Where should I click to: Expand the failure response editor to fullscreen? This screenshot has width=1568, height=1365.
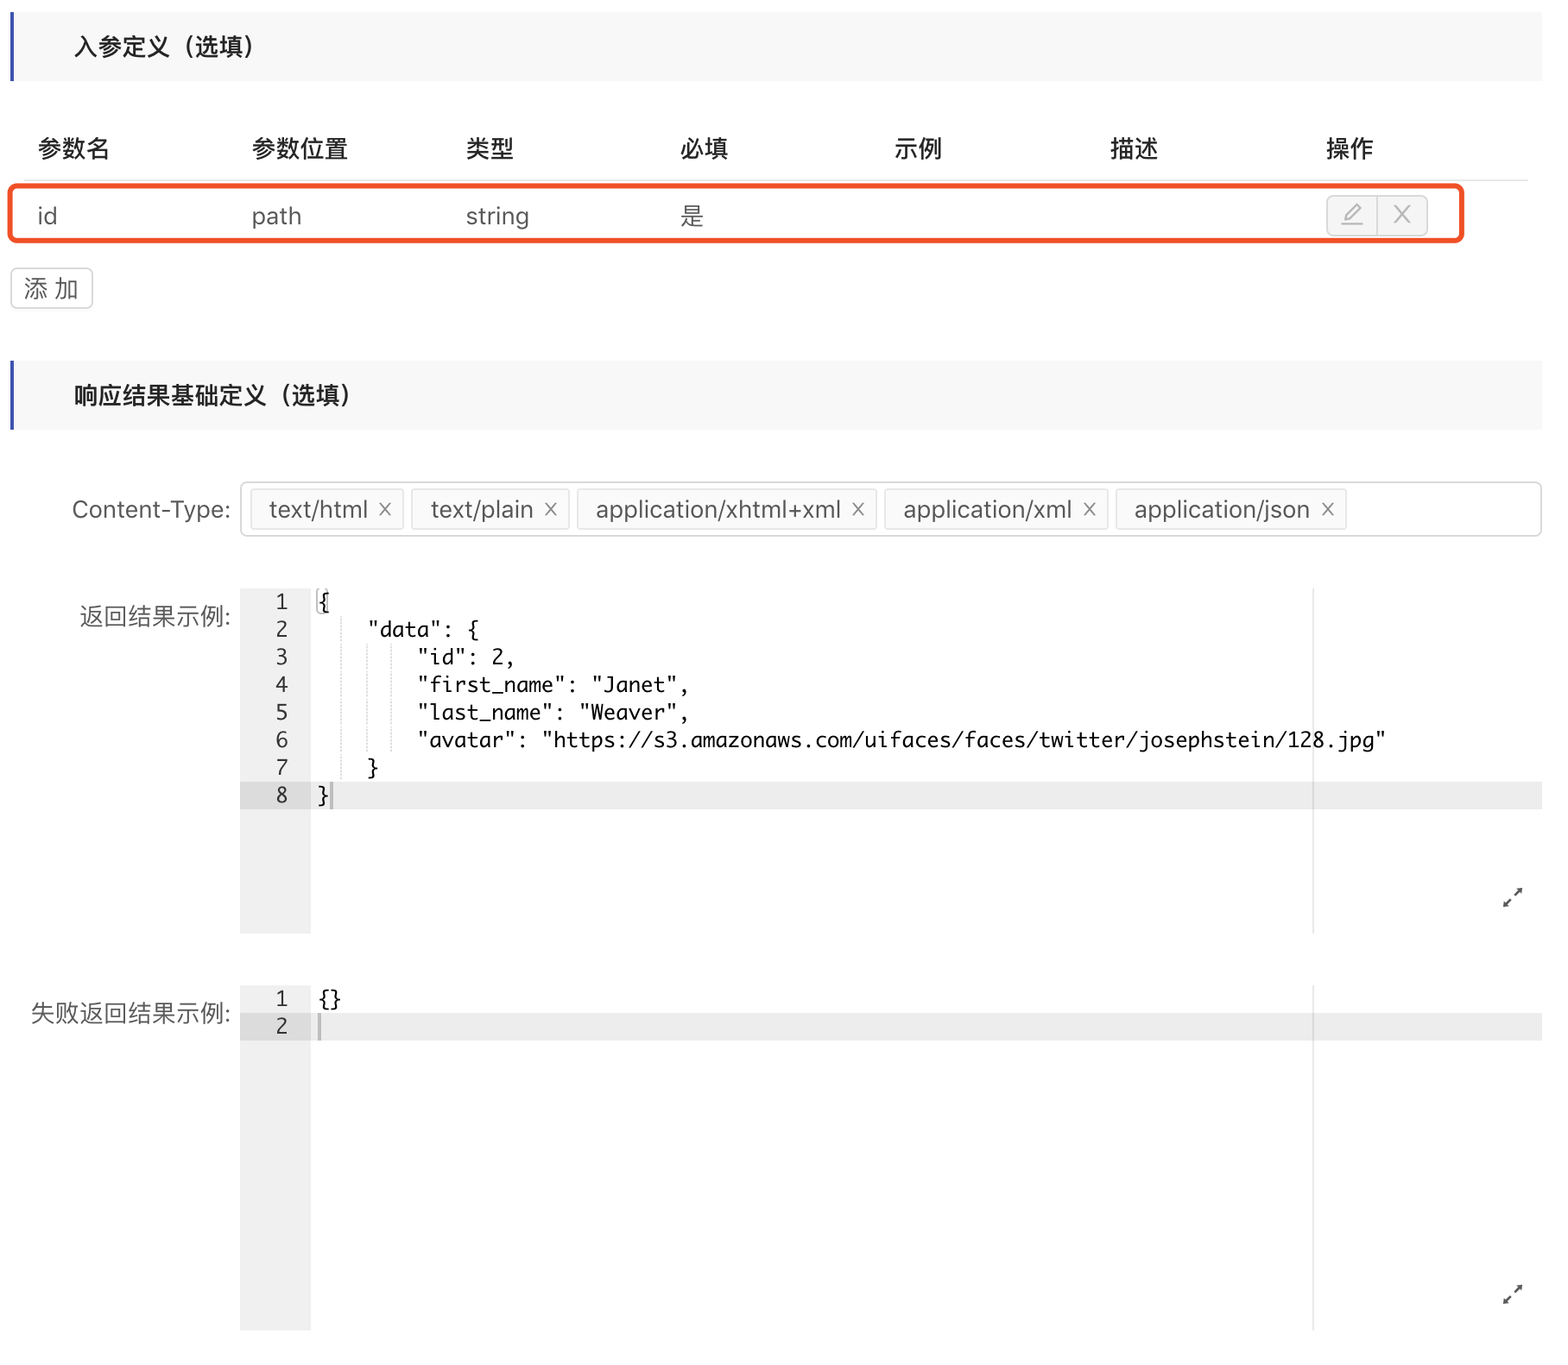tap(1512, 1294)
